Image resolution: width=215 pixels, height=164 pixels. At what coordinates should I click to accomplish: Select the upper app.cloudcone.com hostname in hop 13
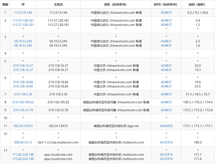pos(58,155)
